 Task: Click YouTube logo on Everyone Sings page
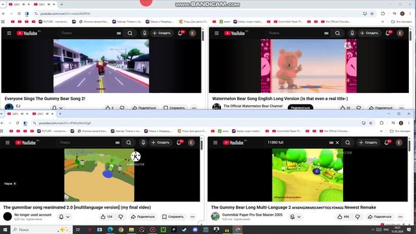tap(27, 33)
